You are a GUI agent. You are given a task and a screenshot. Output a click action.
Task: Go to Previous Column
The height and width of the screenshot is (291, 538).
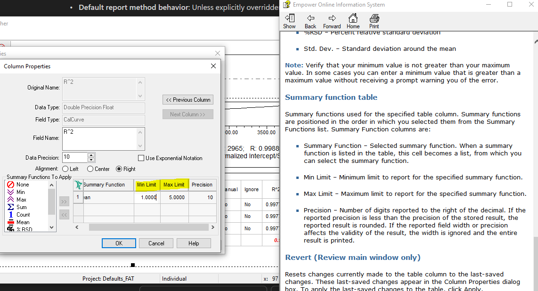(187, 100)
